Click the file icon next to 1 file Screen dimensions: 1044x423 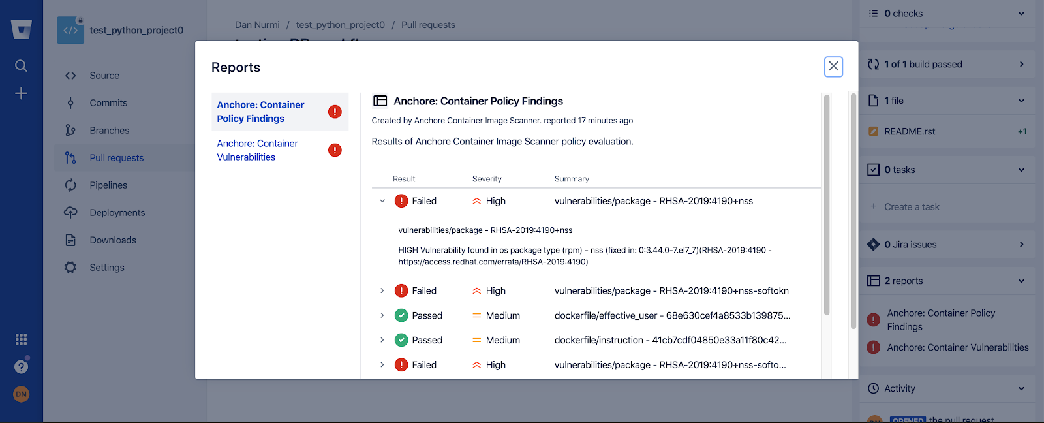click(873, 101)
